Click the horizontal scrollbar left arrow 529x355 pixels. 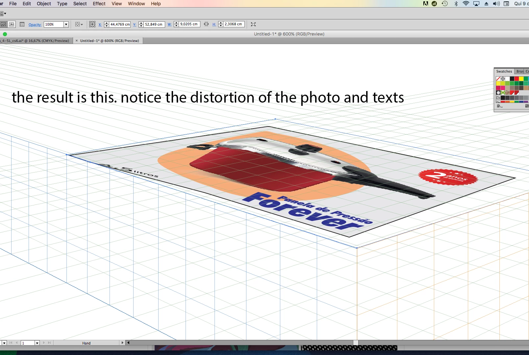point(128,343)
